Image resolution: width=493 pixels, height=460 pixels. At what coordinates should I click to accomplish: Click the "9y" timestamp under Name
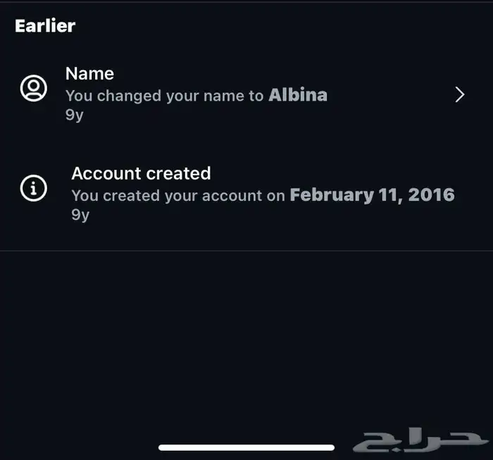pos(74,115)
